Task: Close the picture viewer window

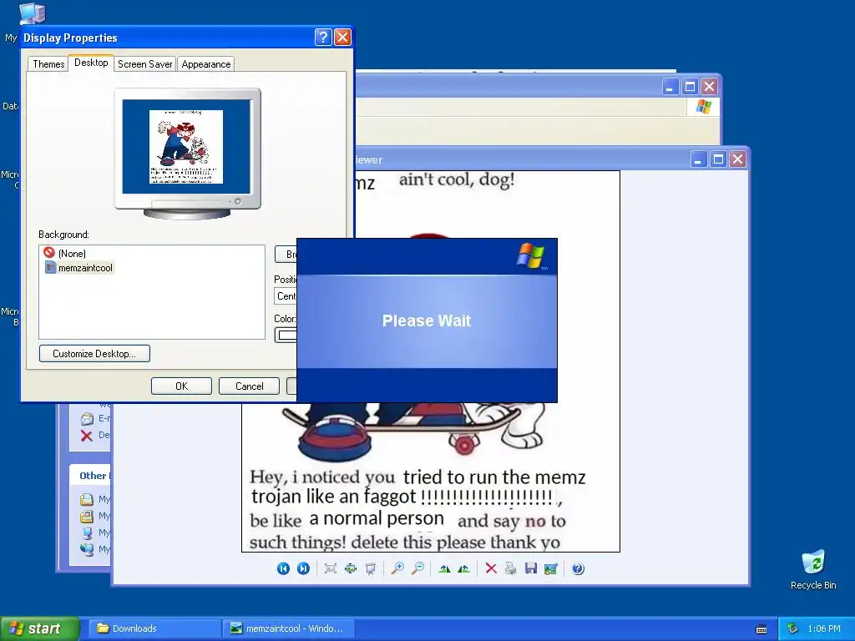Action: click(738, 159)
